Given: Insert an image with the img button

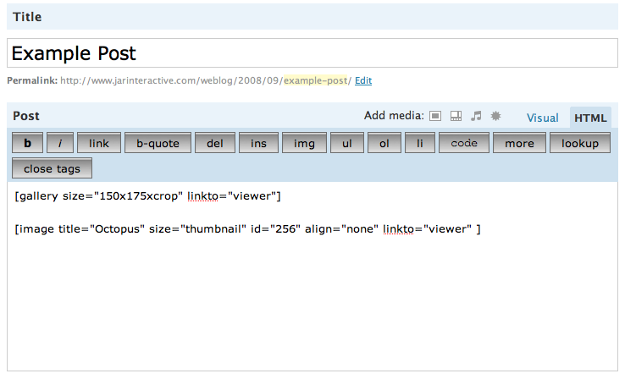Looking at the screenshot, I should pyautogui.click(x=304, y=143).
